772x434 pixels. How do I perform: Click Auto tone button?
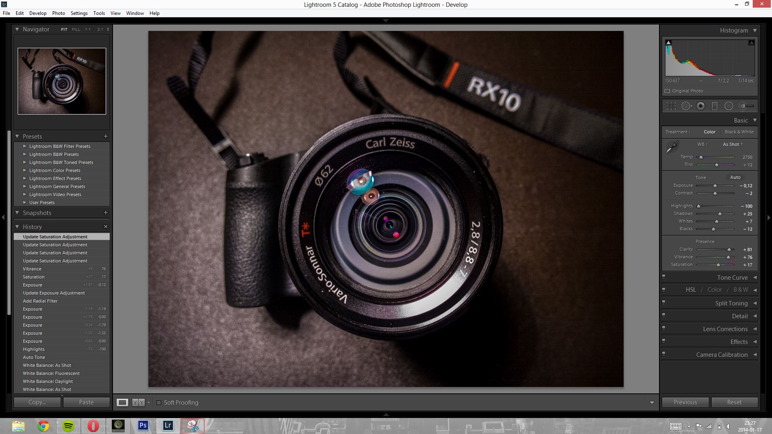(x=735, y=177)
